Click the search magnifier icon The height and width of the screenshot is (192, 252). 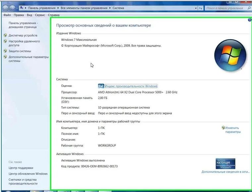click(x=249, y=8)
